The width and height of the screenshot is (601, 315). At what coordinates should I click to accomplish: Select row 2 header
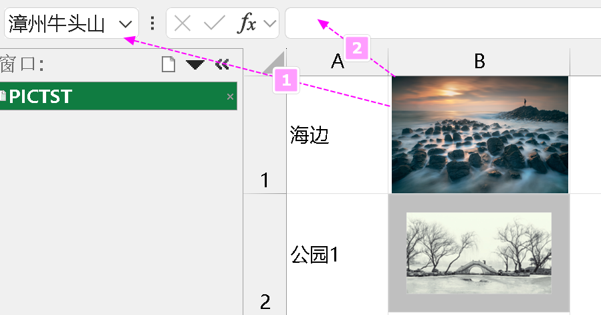click(265, 254)
